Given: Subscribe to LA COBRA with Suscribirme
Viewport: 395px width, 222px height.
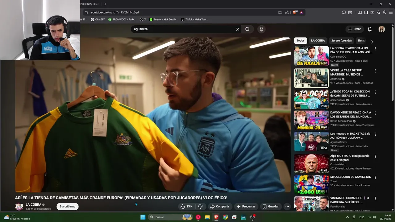Looking at the screenshot, I should 68,207.
